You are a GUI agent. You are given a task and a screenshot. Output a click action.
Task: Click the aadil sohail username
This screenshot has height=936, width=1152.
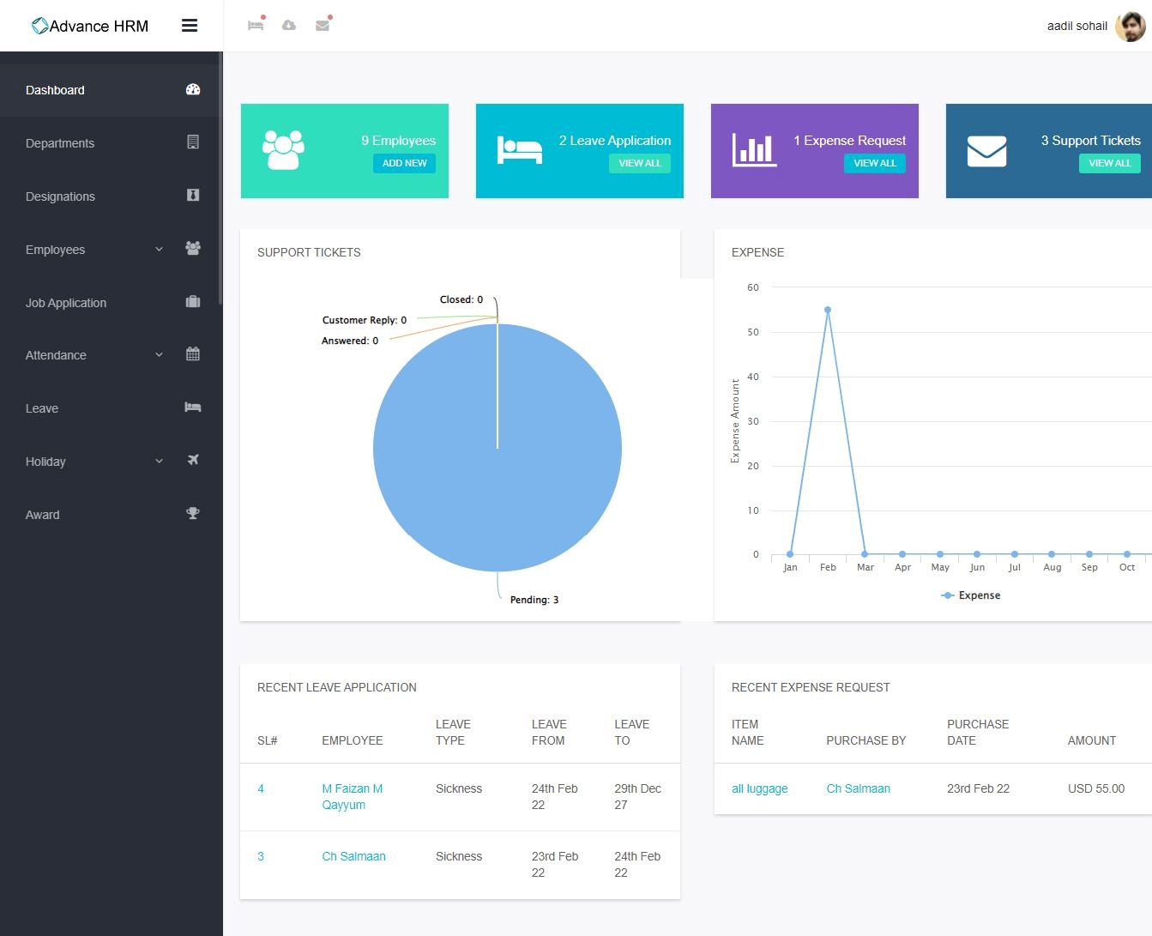click(1077, 26)
